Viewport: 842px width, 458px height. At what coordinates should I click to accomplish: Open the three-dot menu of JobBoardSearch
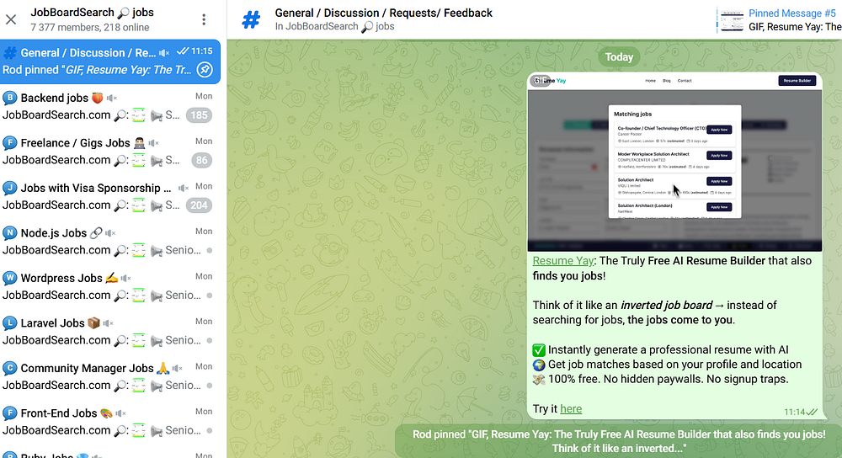tap(204, 20)
